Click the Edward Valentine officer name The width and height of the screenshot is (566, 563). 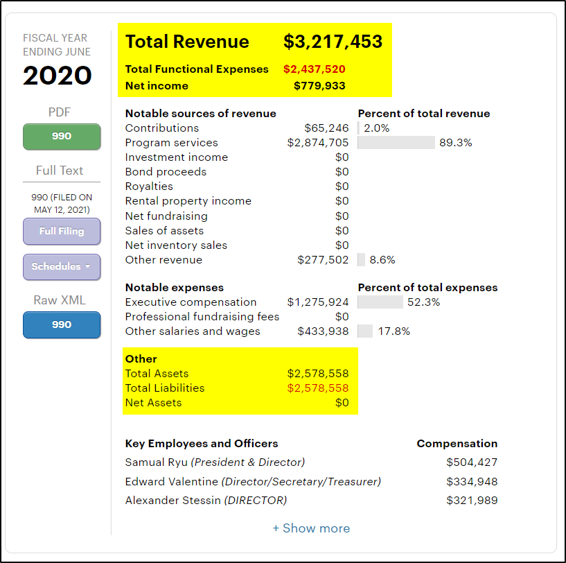point(171,482)
